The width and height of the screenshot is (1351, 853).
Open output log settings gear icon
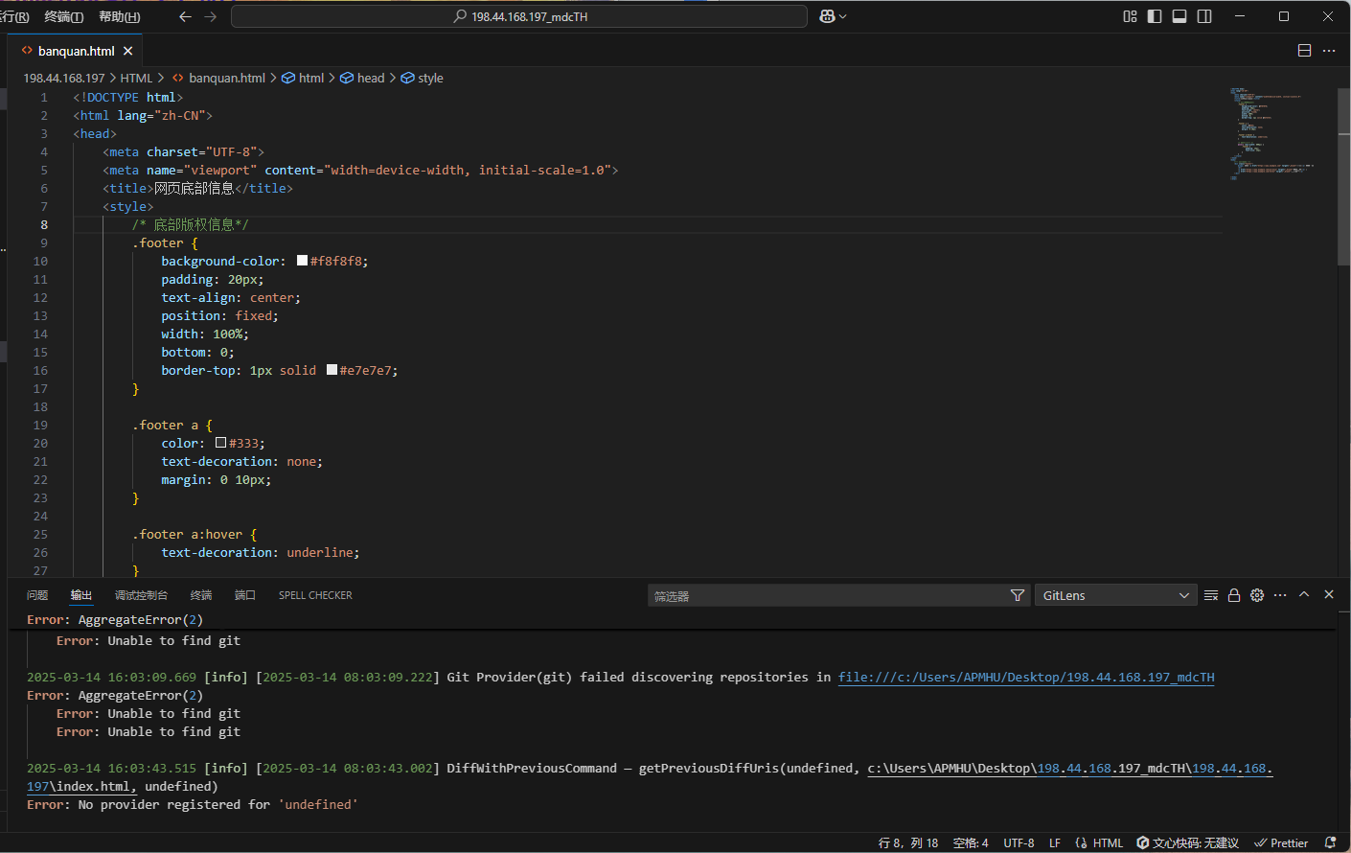1257,595
